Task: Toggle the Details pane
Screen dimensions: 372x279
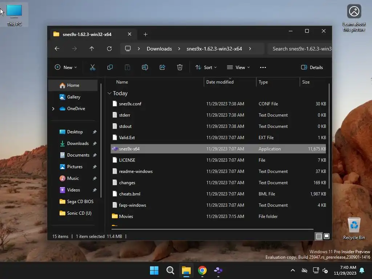Action: (x=312, y=67)
